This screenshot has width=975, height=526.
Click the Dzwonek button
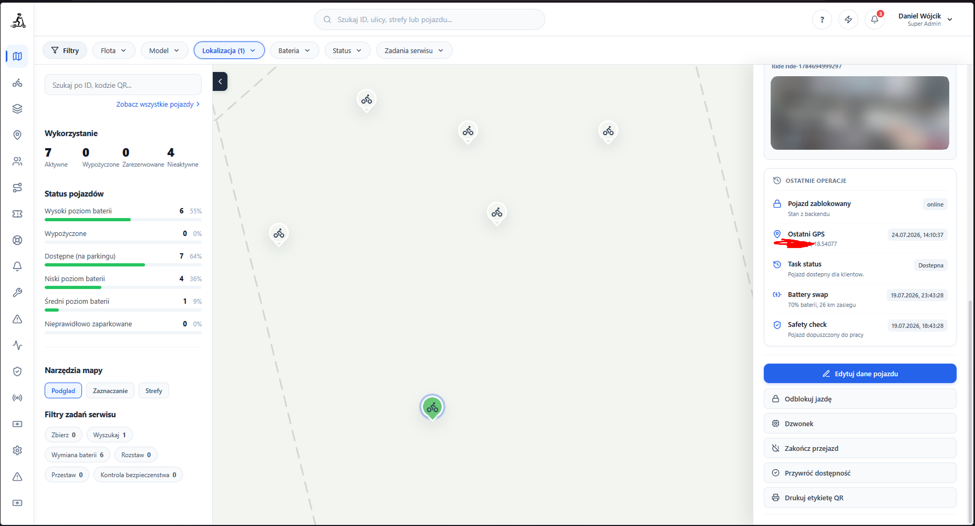pos(860,424)
